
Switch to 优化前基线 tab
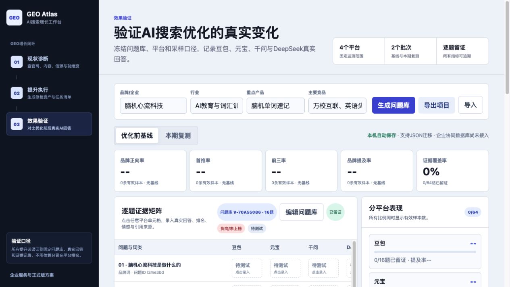pos(137,136)
